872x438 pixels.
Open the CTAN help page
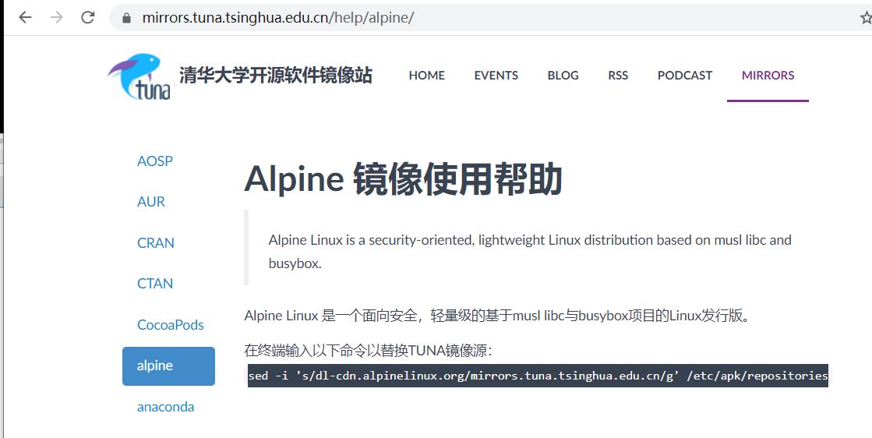[155, 284]
